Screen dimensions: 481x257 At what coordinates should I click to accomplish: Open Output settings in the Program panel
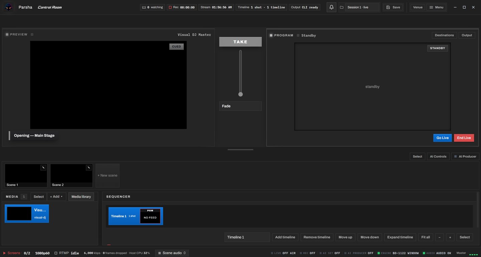pyautogui.click(x=467, y=35)
